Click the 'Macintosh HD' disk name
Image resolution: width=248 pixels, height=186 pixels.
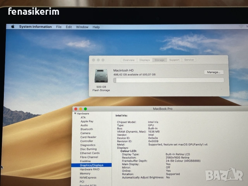click(x=123, y=71)
